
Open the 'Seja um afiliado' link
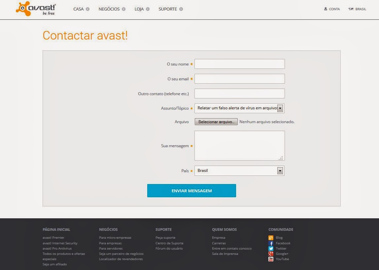tap(54, 264)
